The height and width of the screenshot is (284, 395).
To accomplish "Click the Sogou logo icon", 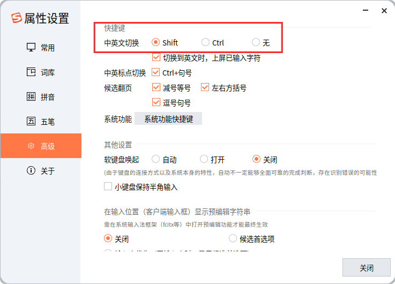I will 17,18.
